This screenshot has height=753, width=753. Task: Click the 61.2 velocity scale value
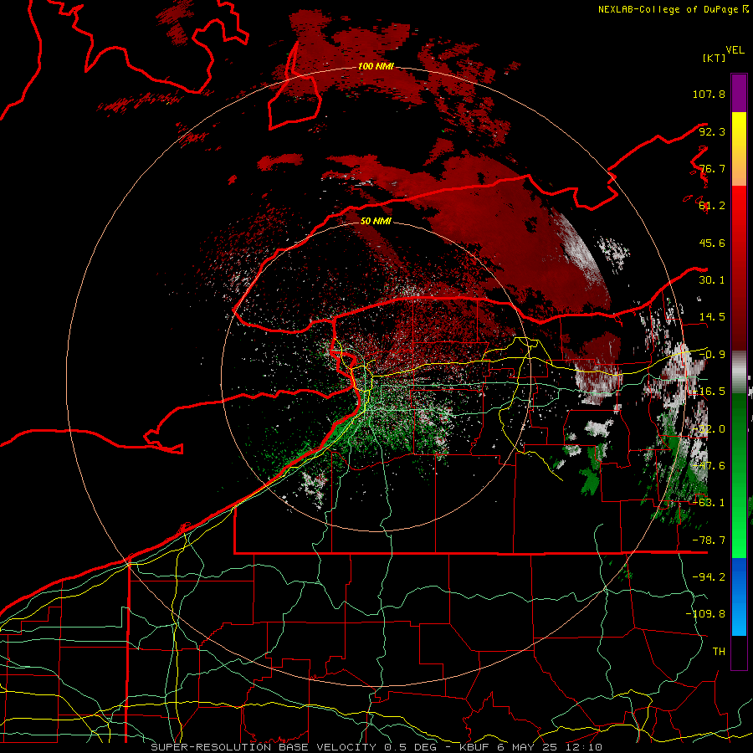712,206
